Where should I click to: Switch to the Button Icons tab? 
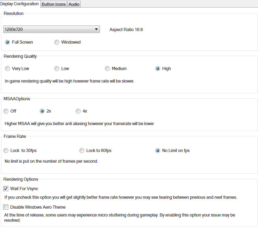click(x=54, y=4)
